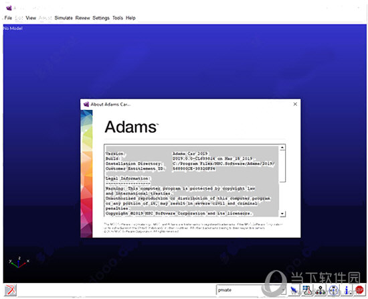Open the private mode dropdown
This screenshot has width=368, height=299.
coord(250,290)
